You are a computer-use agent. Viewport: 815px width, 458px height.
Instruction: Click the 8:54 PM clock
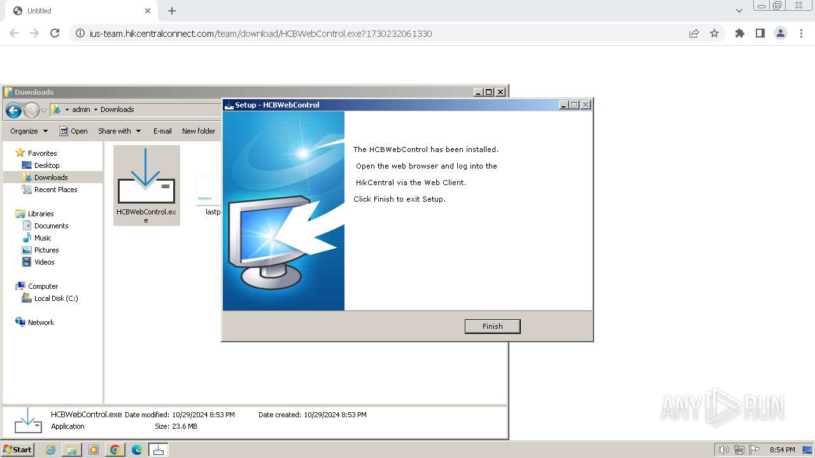click(x=782, y=450)
